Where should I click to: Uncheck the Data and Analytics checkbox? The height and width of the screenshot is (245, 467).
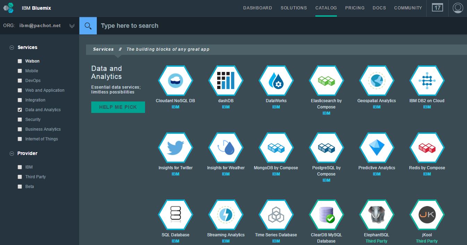(x=20, y=110)
